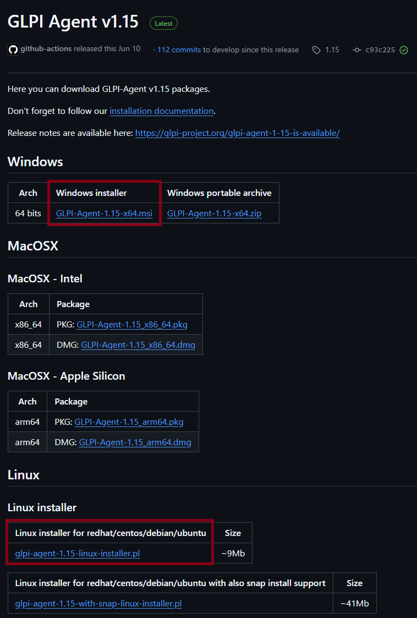
Task: Download GLPI-Agent-1.15-x64.msi Windows installer
Action: coord(104,214)
